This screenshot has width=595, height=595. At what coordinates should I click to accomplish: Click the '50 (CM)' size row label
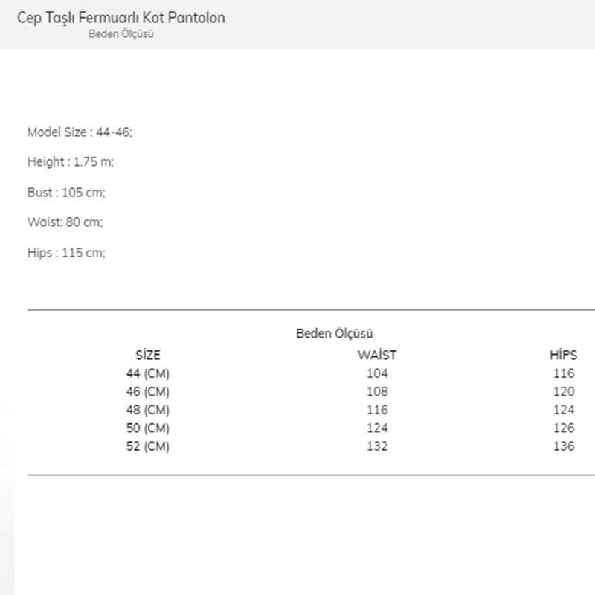148,428
